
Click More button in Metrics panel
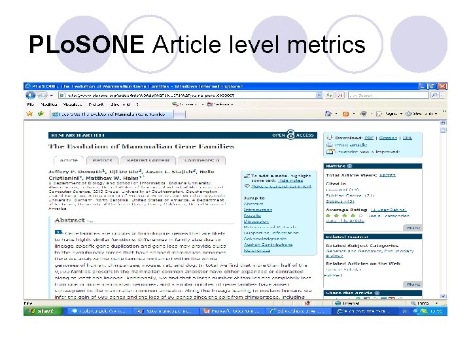413,228
